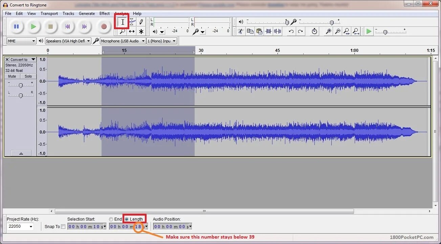Image resolution: width=441 pixels, height=244 pixels.
Task: Select the Time Shift tool
Action: click(132, 31)
